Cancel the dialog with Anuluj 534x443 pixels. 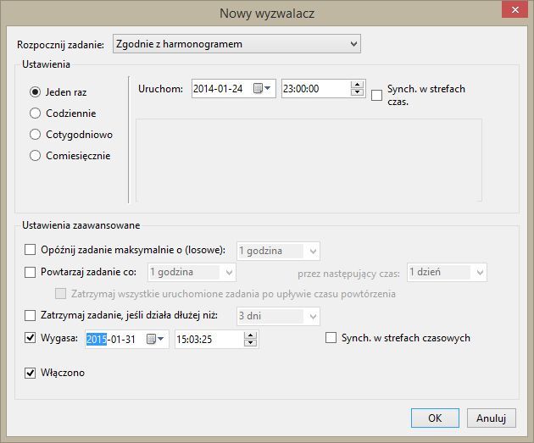point(491,418)
